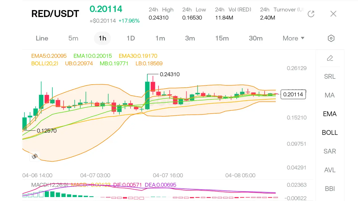This screenshot has height=201, width=358.
Task: Click the share chart icon
Action: click(311, 14)
